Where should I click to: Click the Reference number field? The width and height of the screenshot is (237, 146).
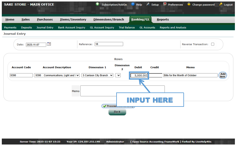coord(109,44)
